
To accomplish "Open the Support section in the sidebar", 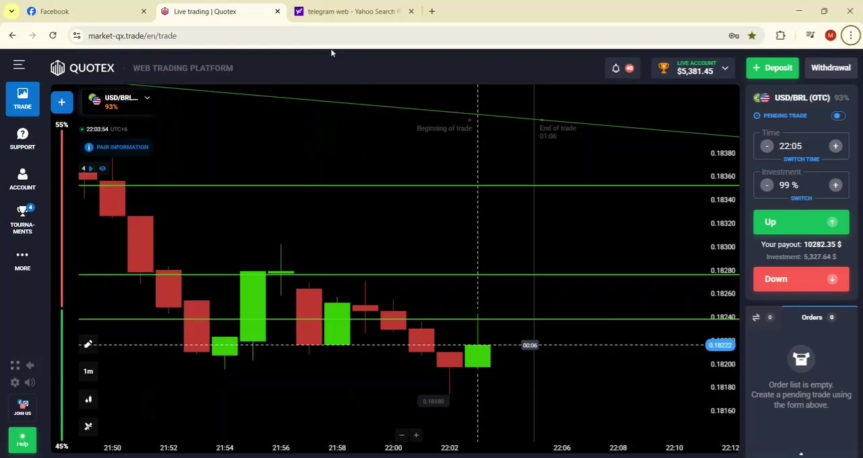I will (x=22, y=139).
